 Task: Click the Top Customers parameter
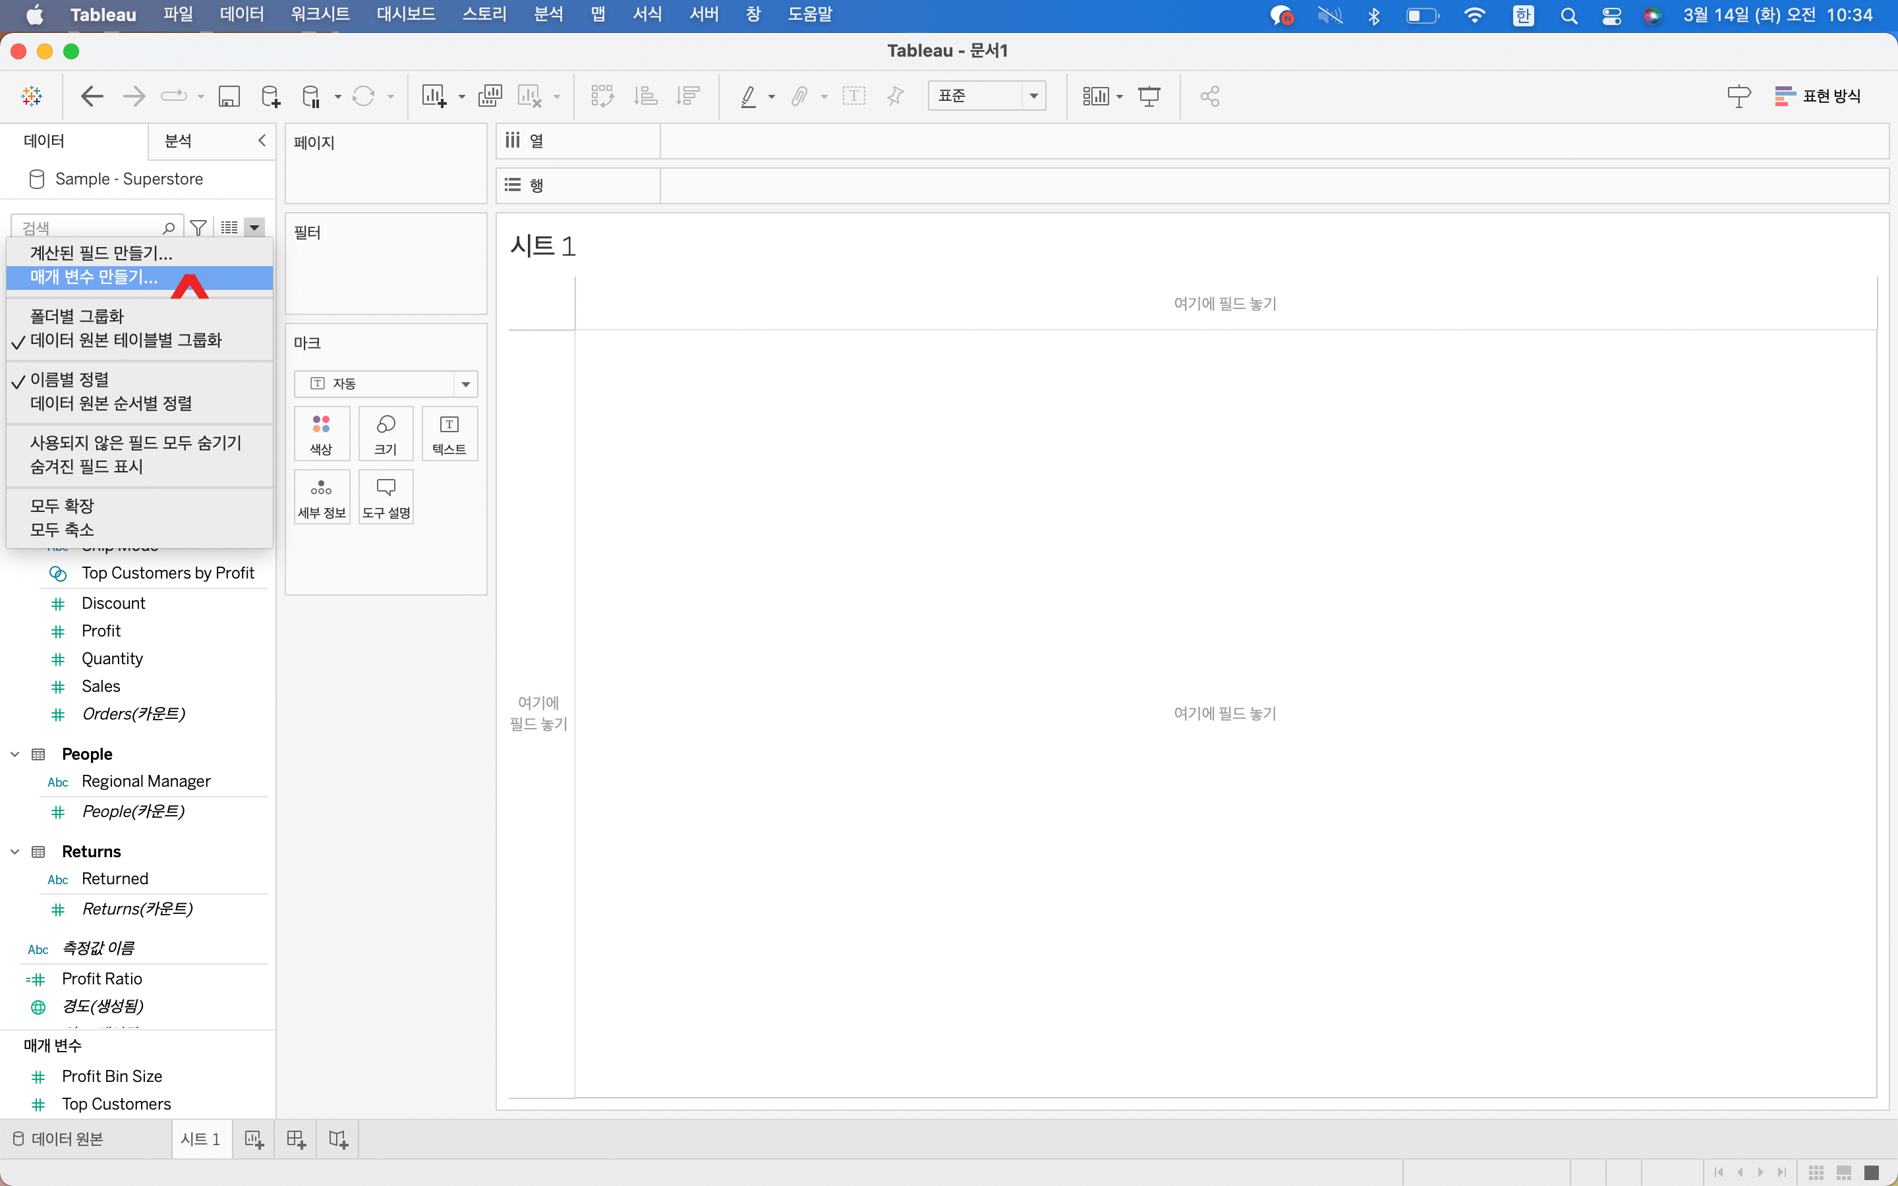116,1104
